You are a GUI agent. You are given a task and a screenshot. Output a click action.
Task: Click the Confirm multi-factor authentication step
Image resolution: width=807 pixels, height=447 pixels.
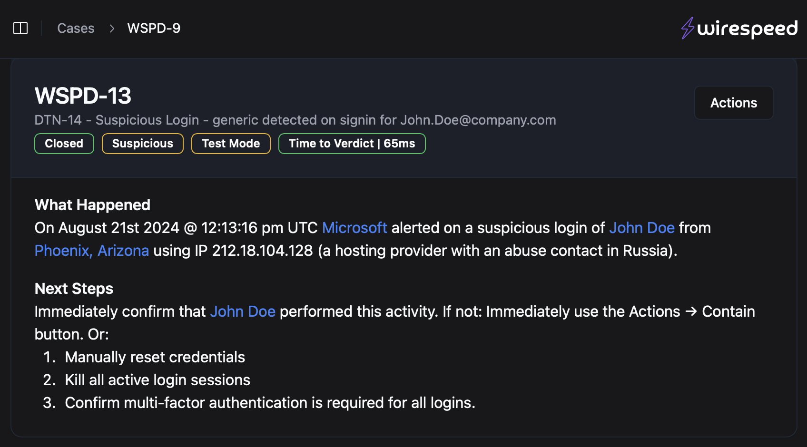(x=270, y=403)
